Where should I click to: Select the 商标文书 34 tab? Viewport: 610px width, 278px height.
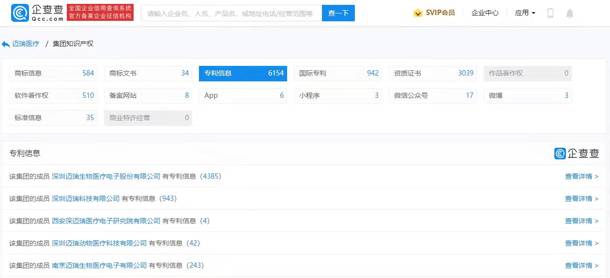pyautogui.click(x=148, y=73)
